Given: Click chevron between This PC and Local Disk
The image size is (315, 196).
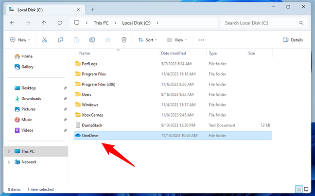Looking at the screenshot, I should (x=115, y=23).
